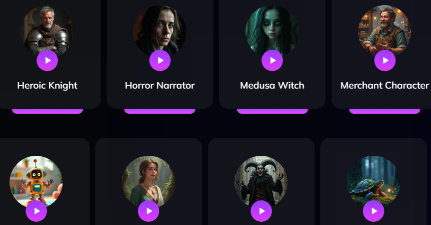Open the Heroic Knight avatar image
431x225 pixels.
coord(47,30)
